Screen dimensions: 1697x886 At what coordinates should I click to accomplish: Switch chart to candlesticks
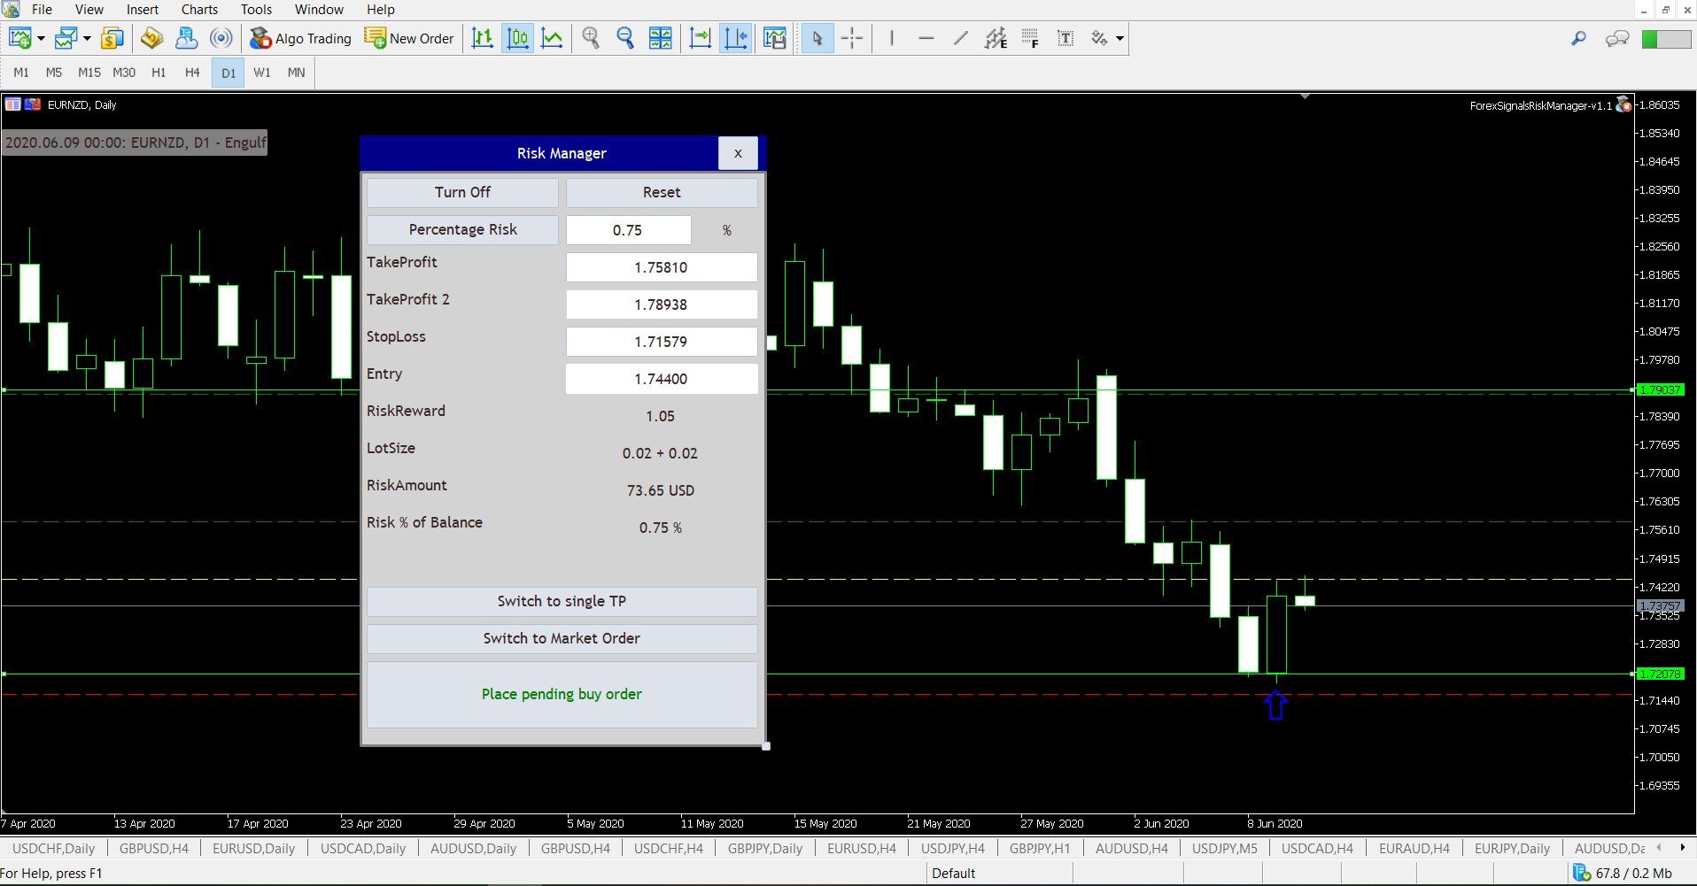pos(517,38)
